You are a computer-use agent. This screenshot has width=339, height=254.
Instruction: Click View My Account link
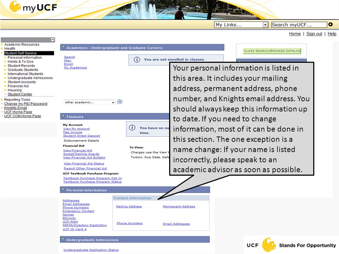click(x=76, y=129)
